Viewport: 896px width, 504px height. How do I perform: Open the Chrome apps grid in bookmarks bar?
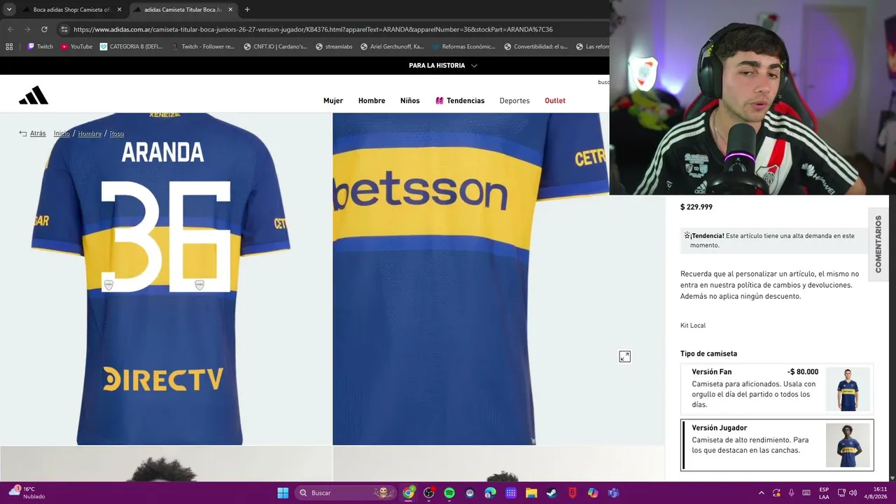click(9, 47)
